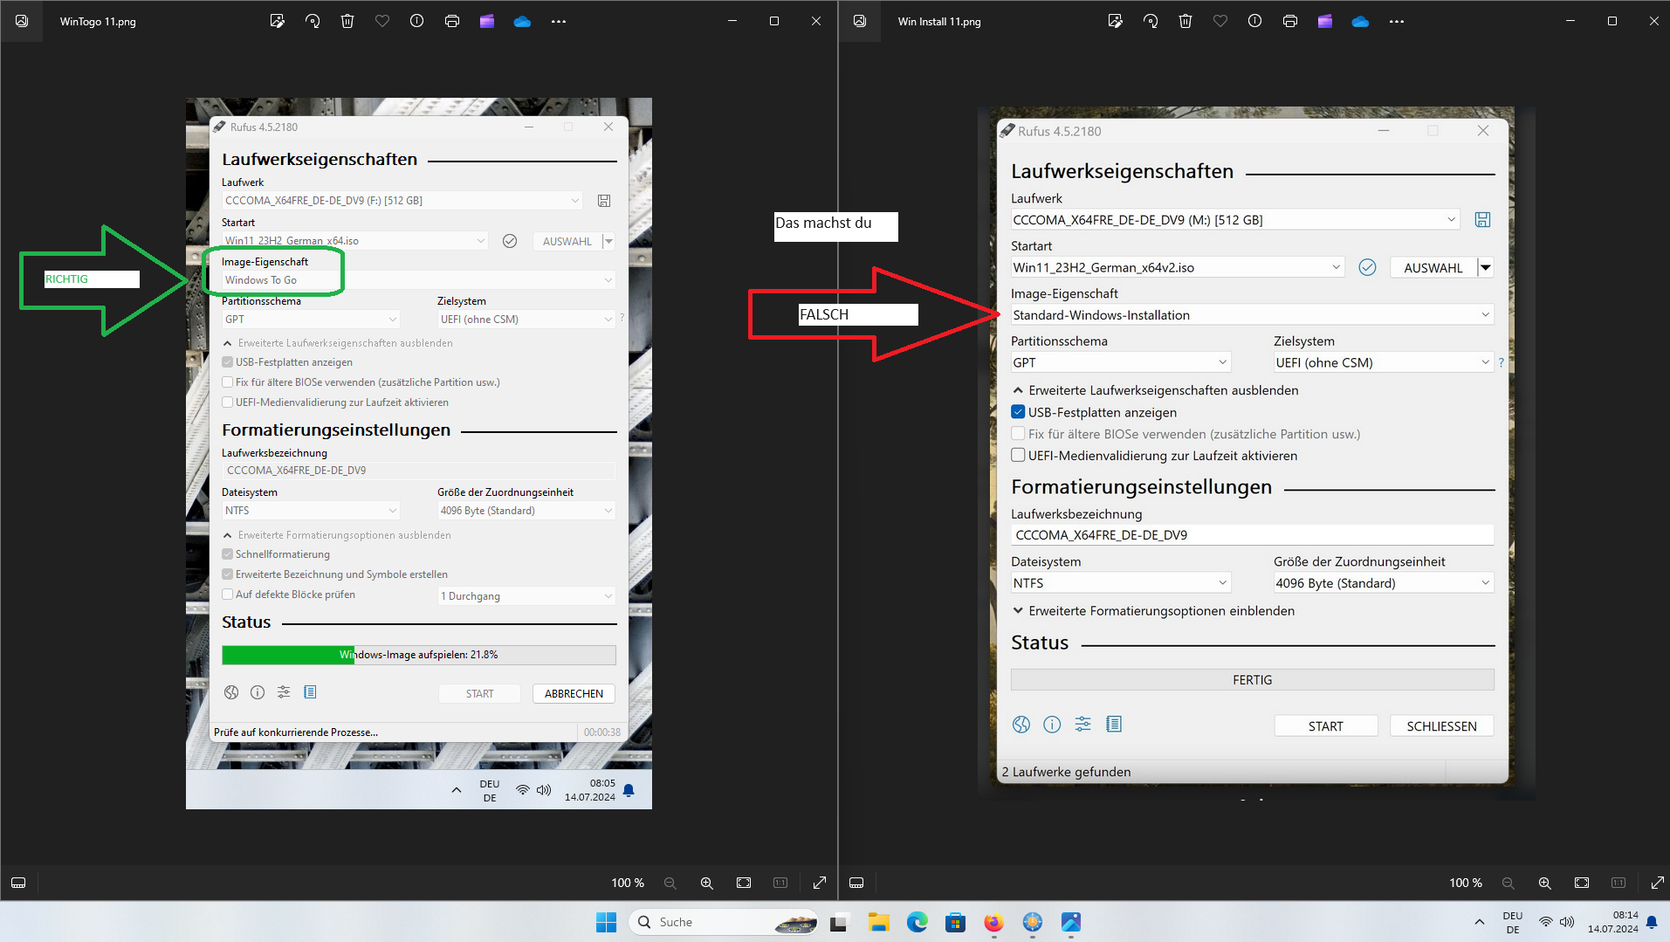Click Rufus about info icon in left image
Screen dimensions: 1670x942
click(x=258, y=692)
